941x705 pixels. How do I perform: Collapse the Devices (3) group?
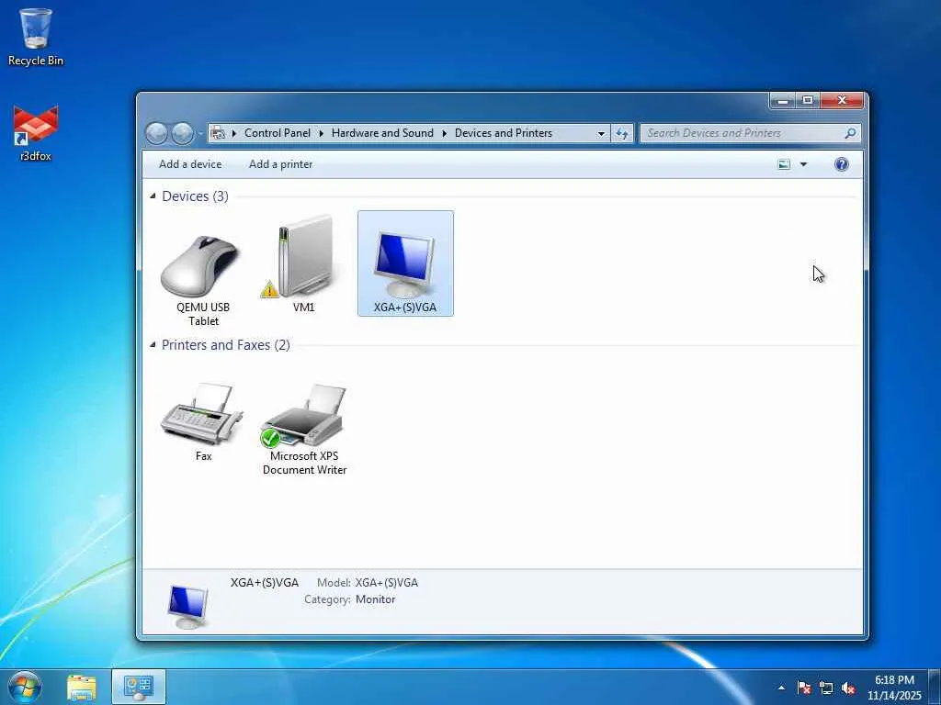[153, 196]
